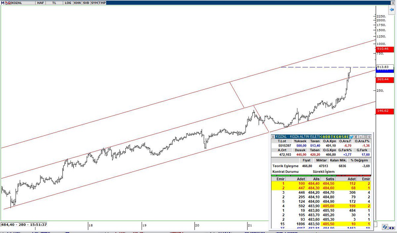Click the blue back arrow icon
The height and width of the screenshot is (233, 397).
[392, 10]
